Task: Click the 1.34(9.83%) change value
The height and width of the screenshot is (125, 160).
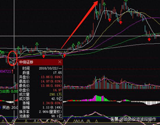Action: (52, 103)
